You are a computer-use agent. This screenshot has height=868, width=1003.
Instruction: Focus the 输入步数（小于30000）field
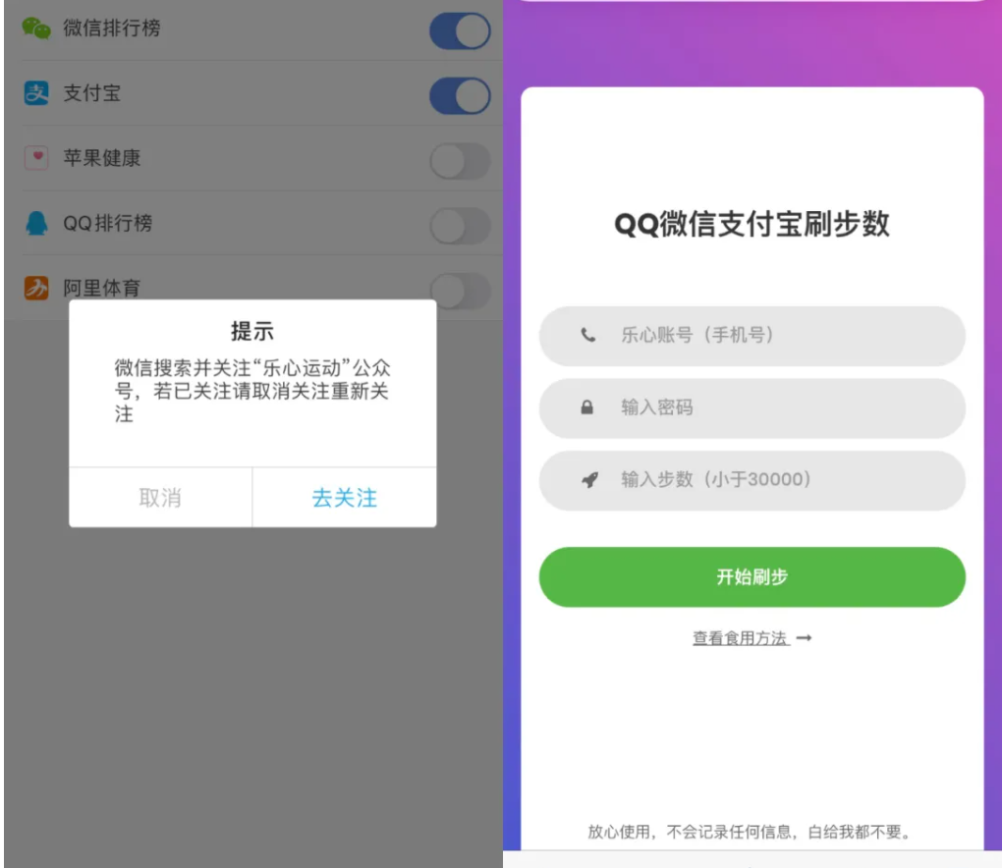click(752, 480)
